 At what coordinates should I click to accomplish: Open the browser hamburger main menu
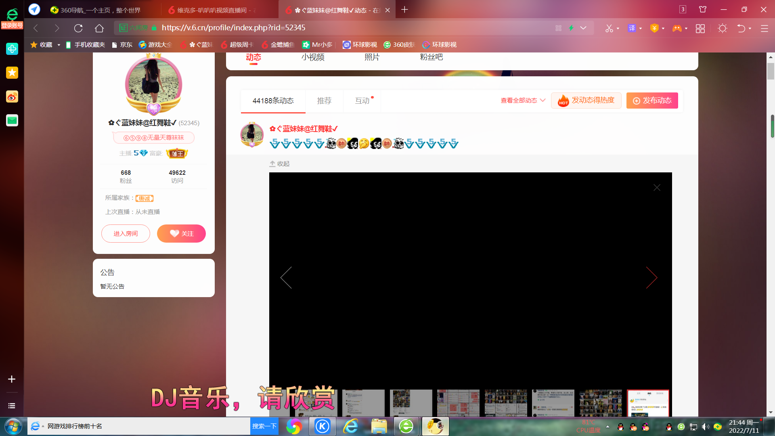tap(765, 28)
